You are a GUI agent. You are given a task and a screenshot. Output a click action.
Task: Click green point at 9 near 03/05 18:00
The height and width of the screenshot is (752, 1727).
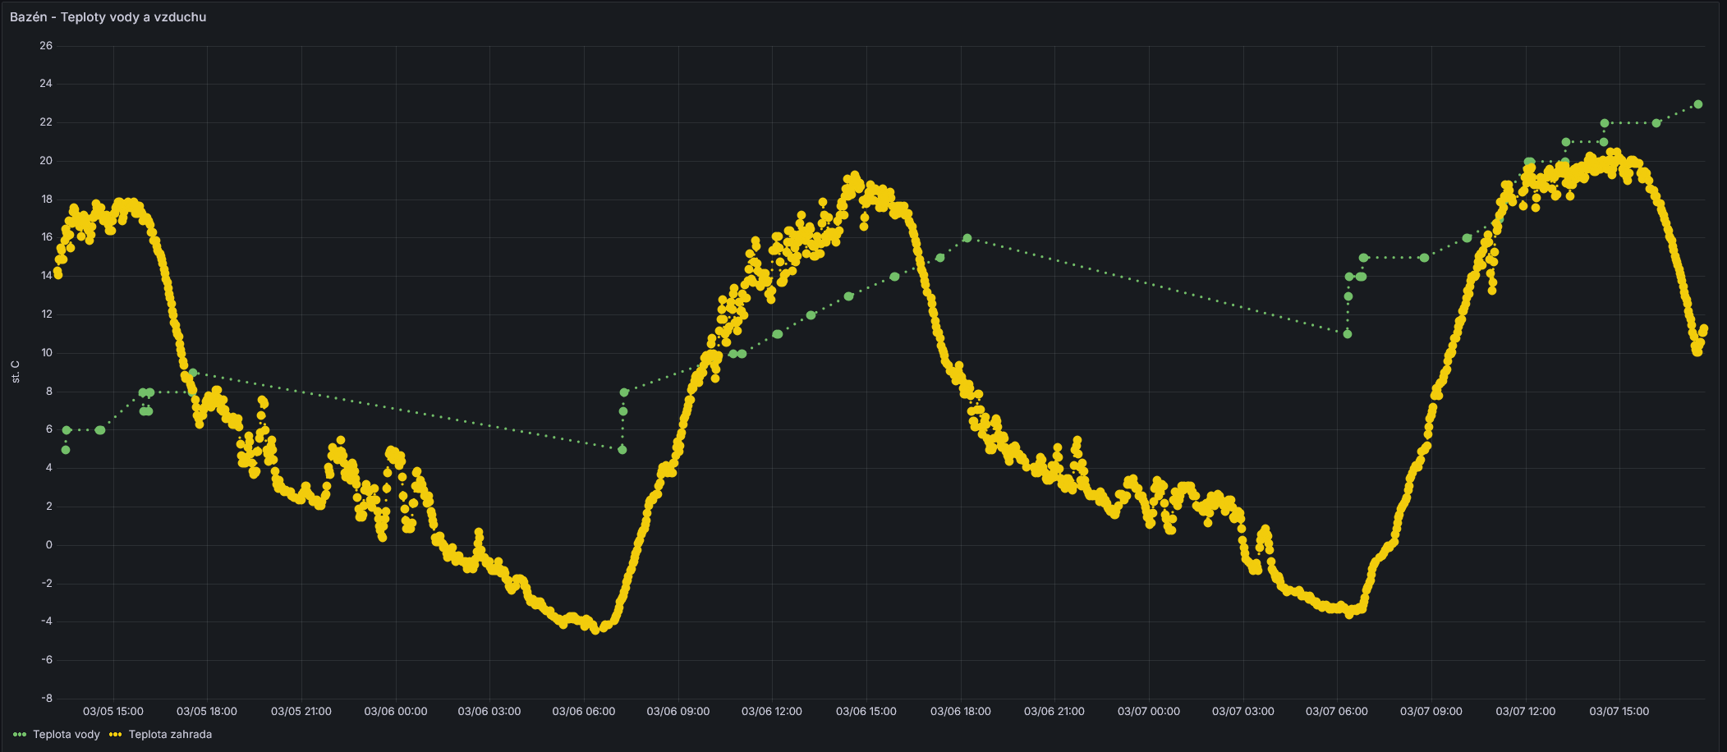[x=193, y=373]
